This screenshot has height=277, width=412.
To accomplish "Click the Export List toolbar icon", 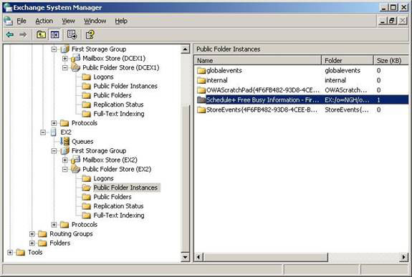I will 72,34.
